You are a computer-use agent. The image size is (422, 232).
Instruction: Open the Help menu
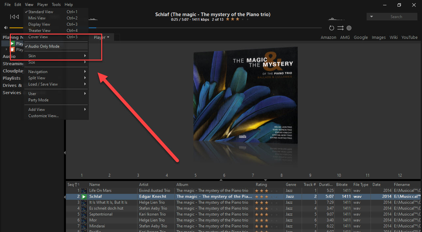69,5
